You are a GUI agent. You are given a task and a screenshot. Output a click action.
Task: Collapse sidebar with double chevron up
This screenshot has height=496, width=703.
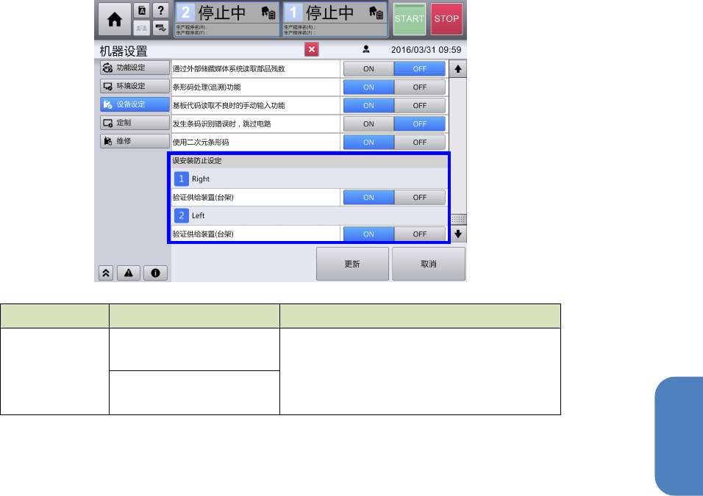pos(106,273)
